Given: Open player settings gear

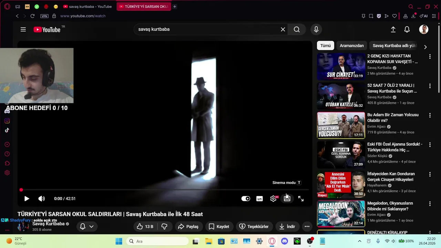Looking at the screenshot, I should pos(274,198).
